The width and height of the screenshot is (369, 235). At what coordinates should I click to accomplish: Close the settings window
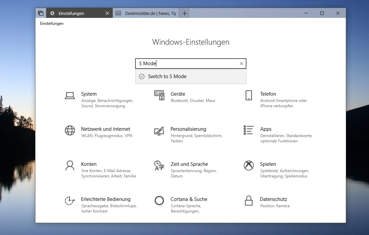338,13
